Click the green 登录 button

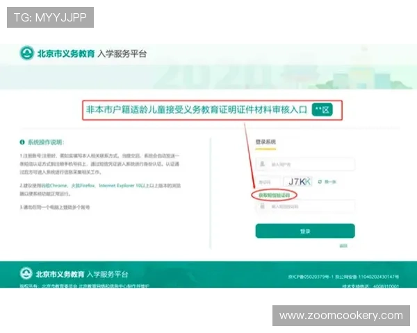(305, 231)
